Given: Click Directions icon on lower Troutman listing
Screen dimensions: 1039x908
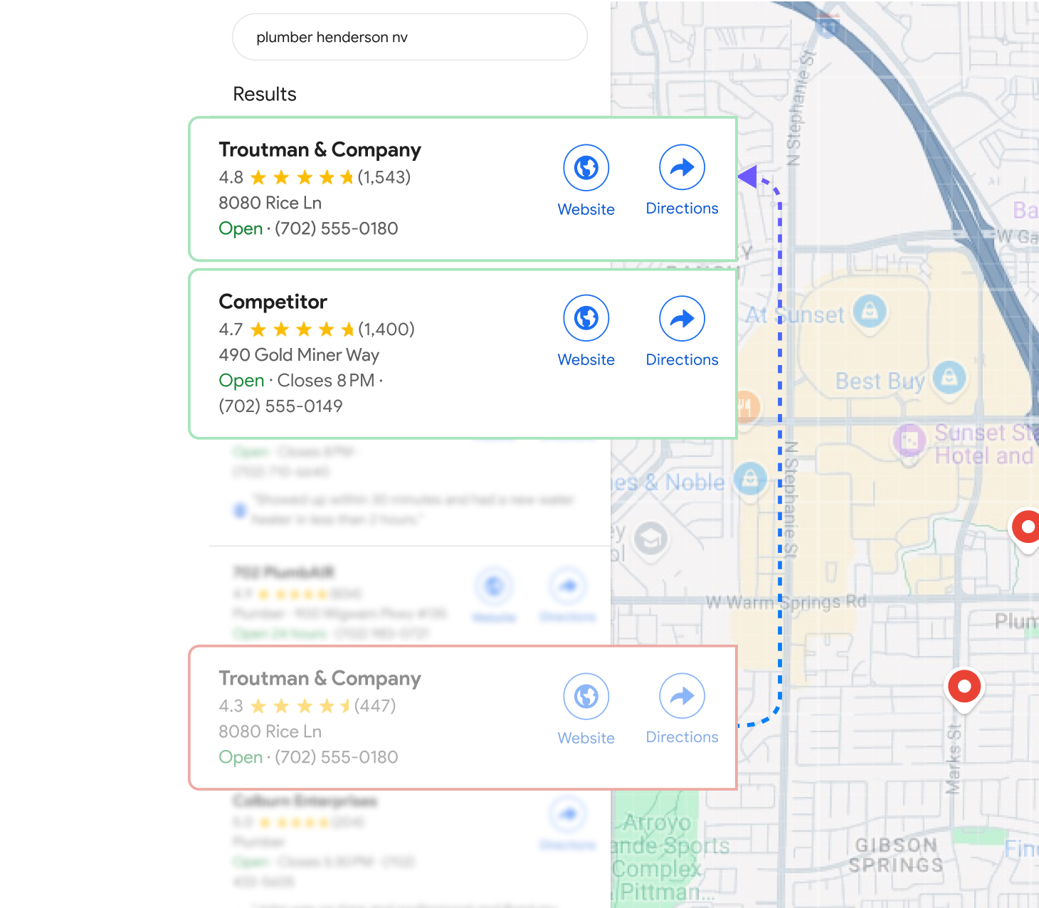Looking at the screenshot, I should coord(682,695).
